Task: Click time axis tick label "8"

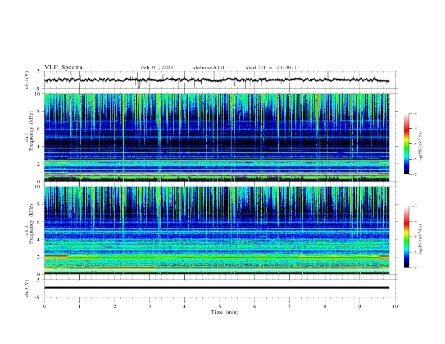Action: [325, 306]
